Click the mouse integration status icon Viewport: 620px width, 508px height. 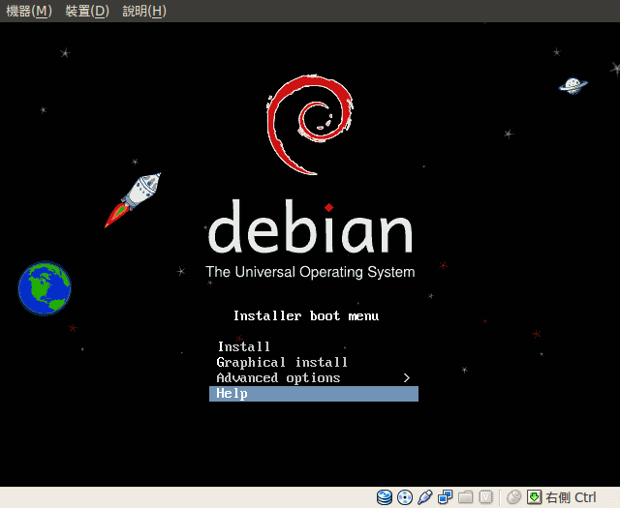[x=514, y=497]
